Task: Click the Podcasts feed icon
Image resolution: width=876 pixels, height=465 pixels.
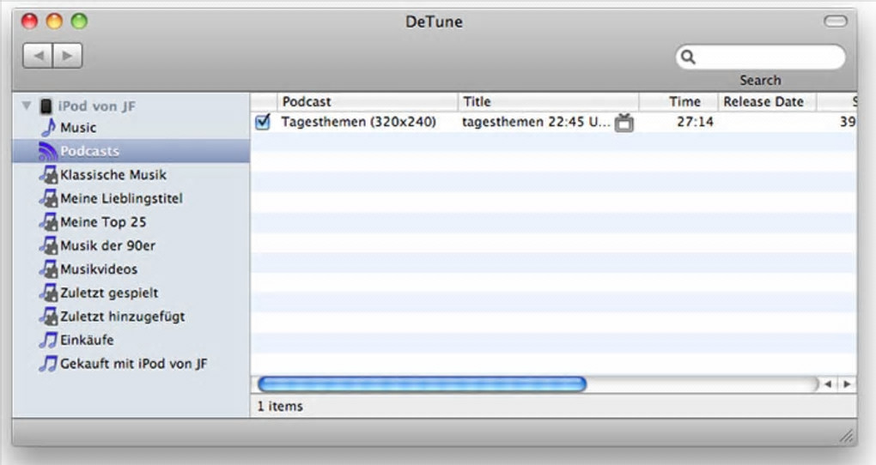Action: tap(48, 151)
